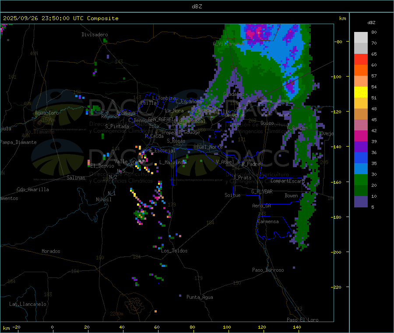This screenshot has width=394, height=333.
Task: Click the Pampa_Diamante place label
Action: [18, 142]
